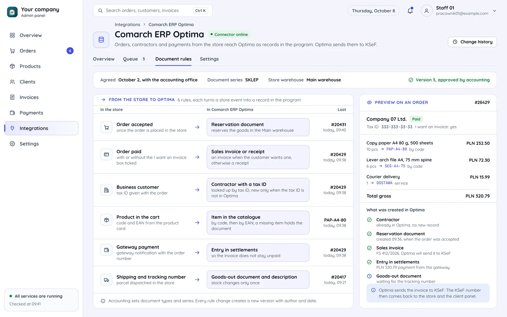The image size is (507, 317).
Task: Click the SEG-A4-75 product code
Action: (395, 166)
